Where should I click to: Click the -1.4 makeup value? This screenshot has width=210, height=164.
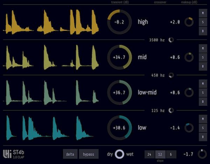[175, 128]
